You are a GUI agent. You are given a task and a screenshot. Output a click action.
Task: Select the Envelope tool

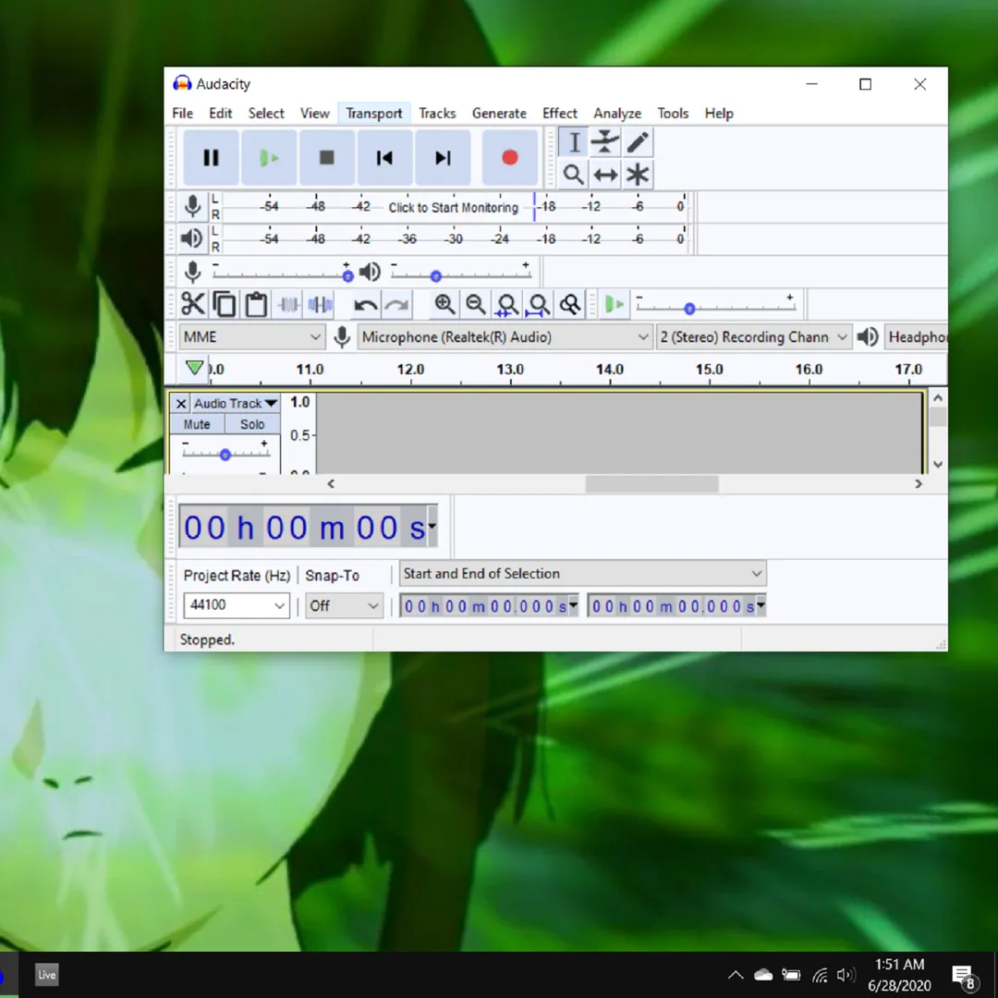point(605,141)
